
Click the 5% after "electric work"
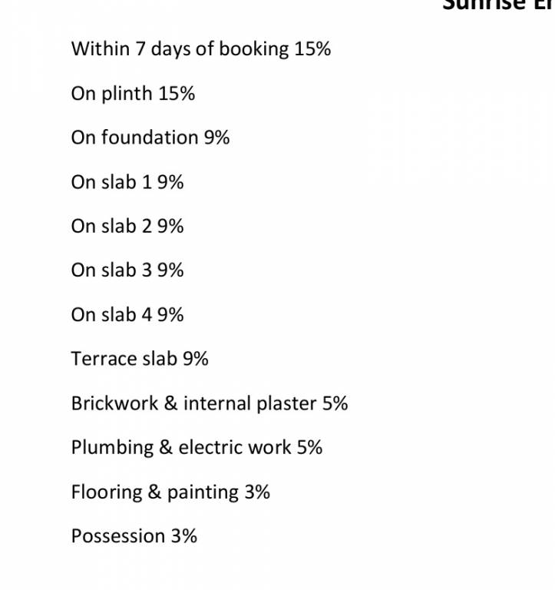point(309,448)
